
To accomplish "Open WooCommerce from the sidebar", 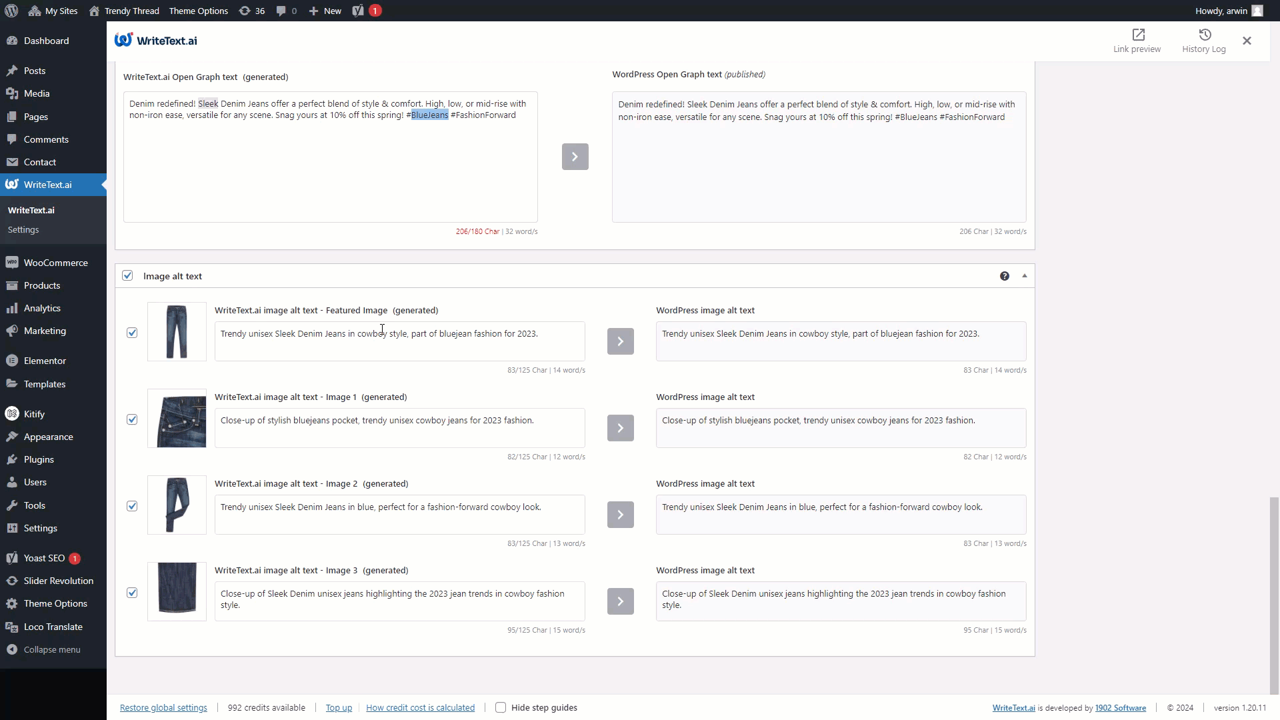I will (x=56, y=262).
